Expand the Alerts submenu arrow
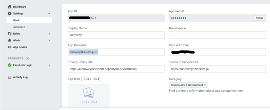 pos(49,40)
